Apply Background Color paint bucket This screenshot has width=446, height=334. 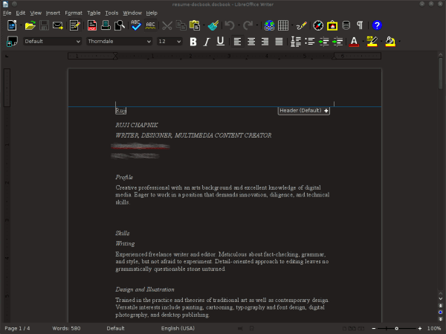coord(390,42)
